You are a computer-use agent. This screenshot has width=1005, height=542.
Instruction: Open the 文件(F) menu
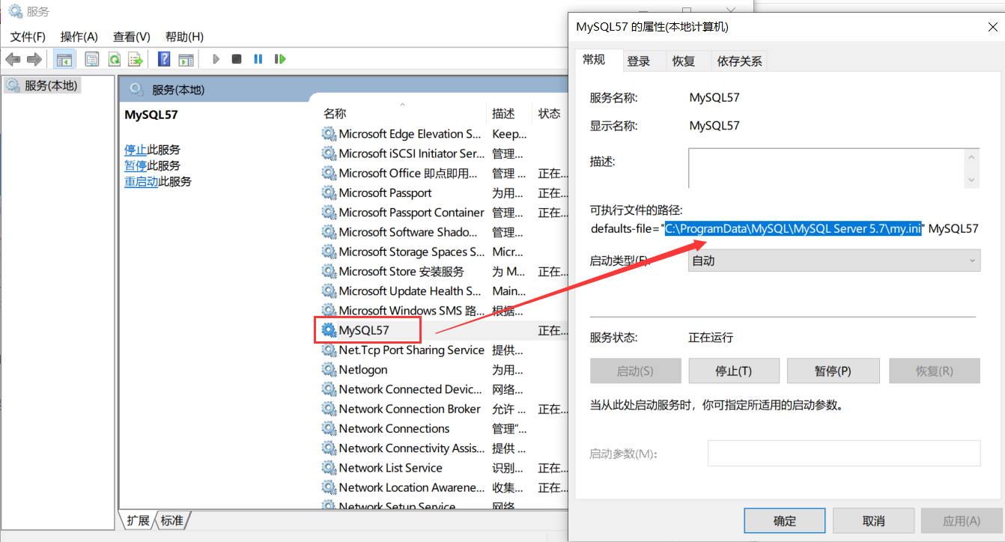click(28, 37)
